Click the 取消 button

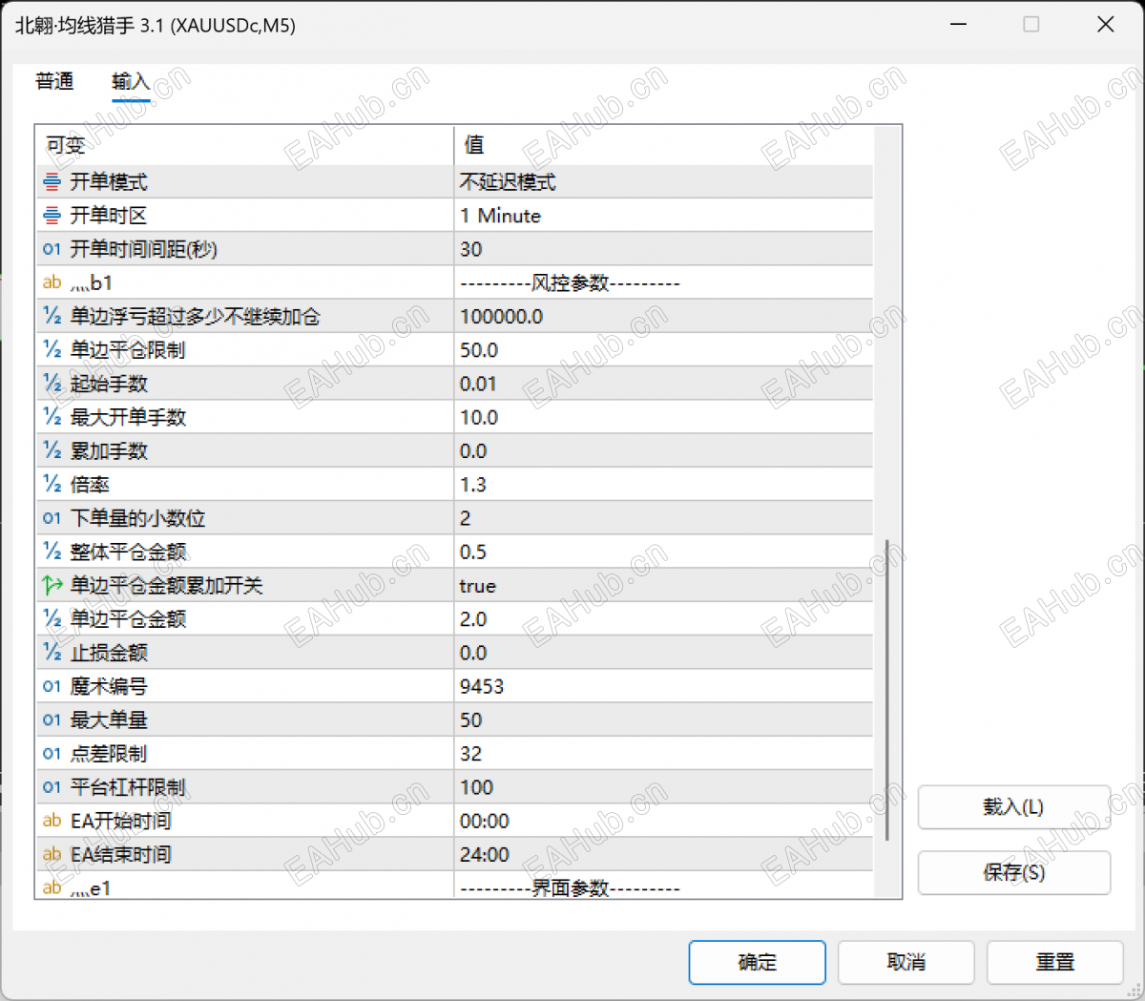coord(906,962)
